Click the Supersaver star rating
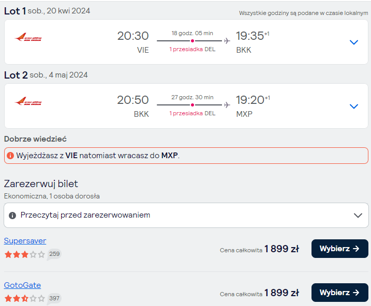The image size is (371, 306). pyautogui.click(x=25, y=254)
